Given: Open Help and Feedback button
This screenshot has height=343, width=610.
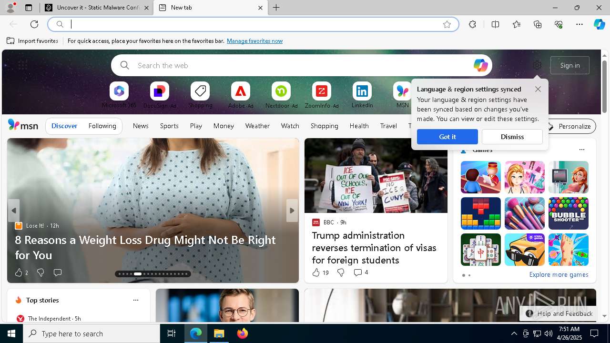Looking at the screenshot, I should (559, 313).
